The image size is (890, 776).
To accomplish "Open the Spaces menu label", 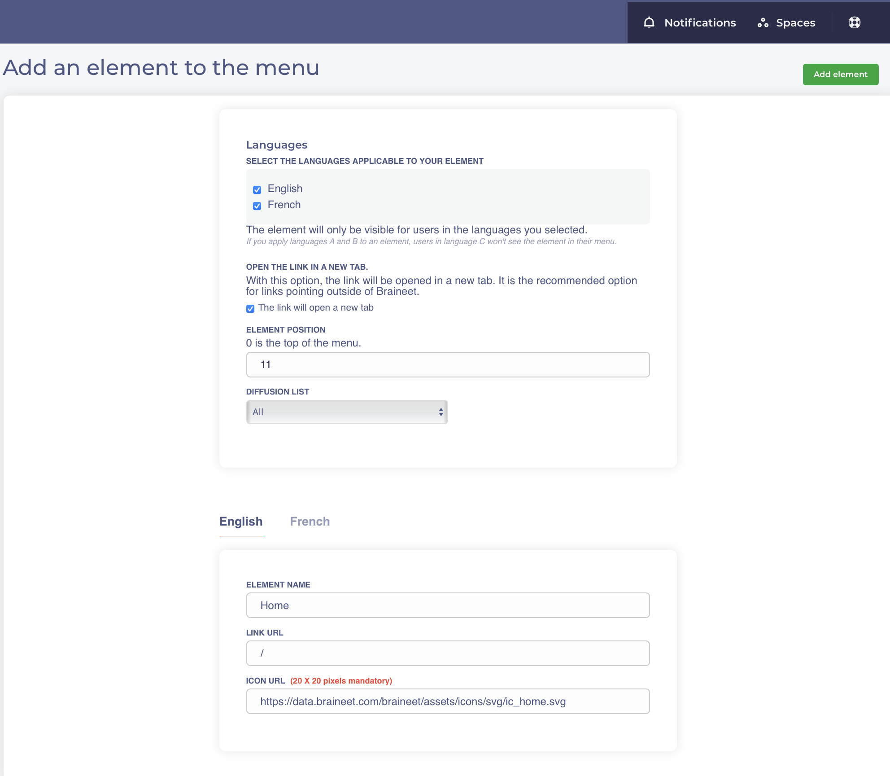I will (795, 23).
